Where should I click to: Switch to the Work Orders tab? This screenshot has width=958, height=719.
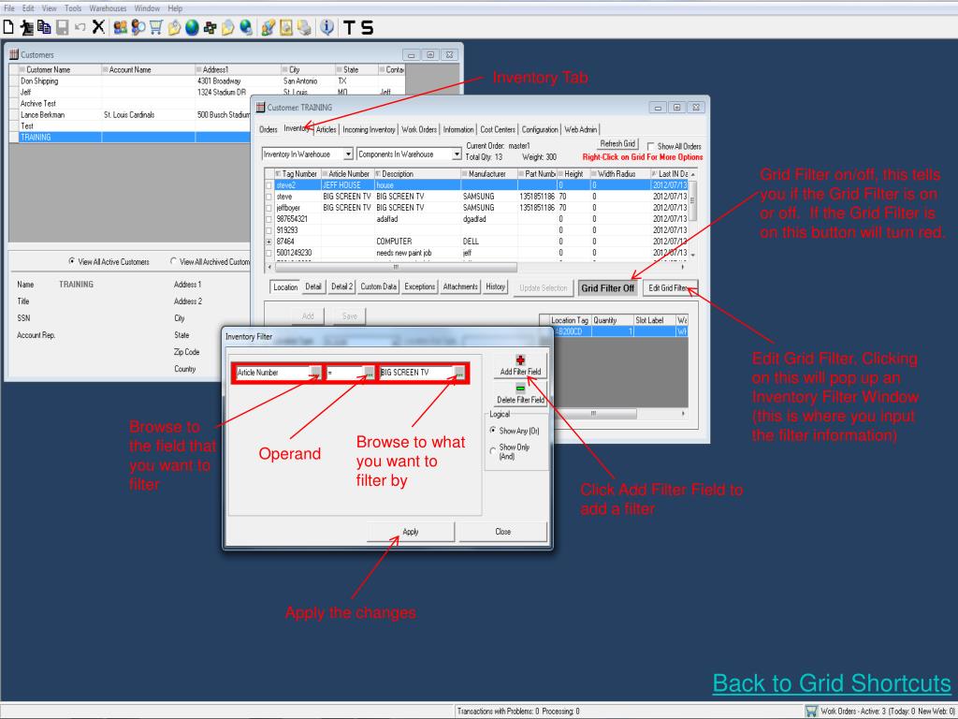[419, 129]
